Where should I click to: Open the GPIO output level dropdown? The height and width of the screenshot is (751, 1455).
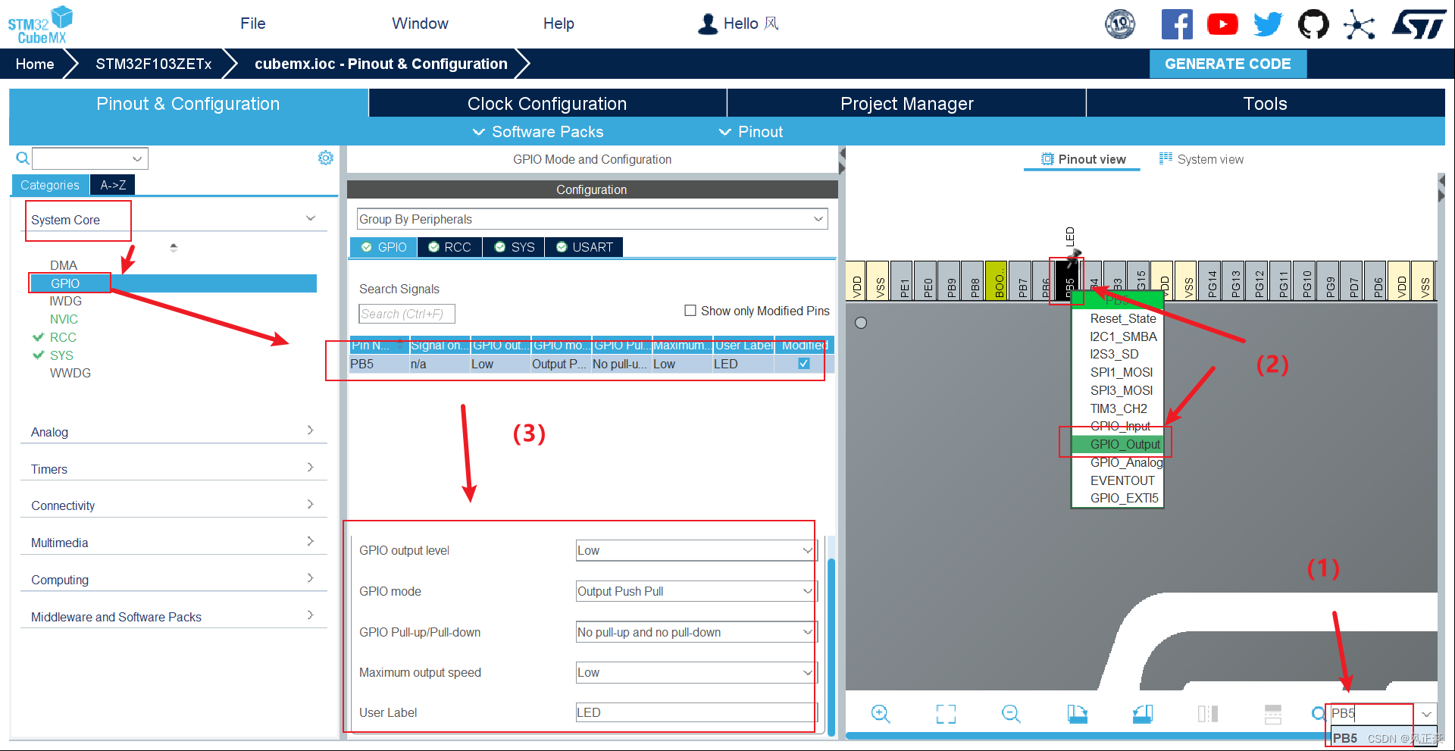(x=695, y=550)
